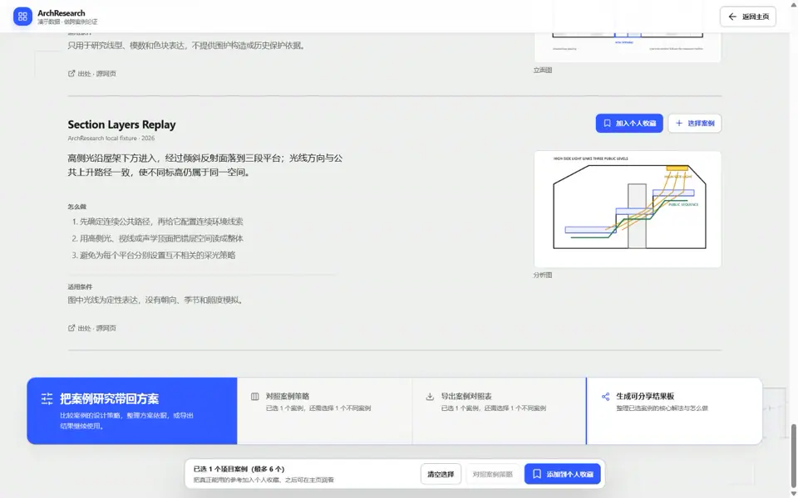Click the '立面图' caption text
The image size is (798, 498).
543,70
